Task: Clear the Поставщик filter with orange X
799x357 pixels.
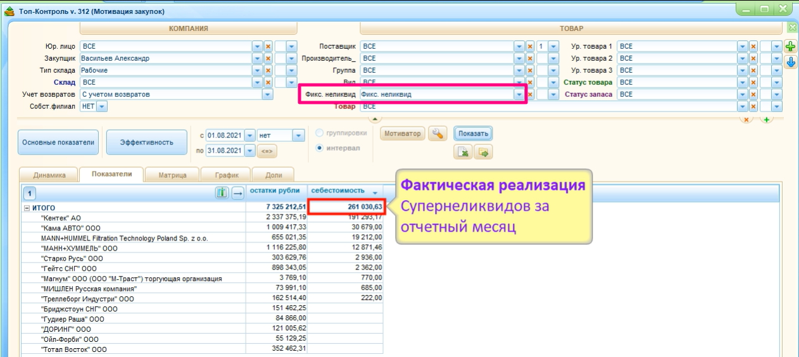Action: [x=530, y=46]
